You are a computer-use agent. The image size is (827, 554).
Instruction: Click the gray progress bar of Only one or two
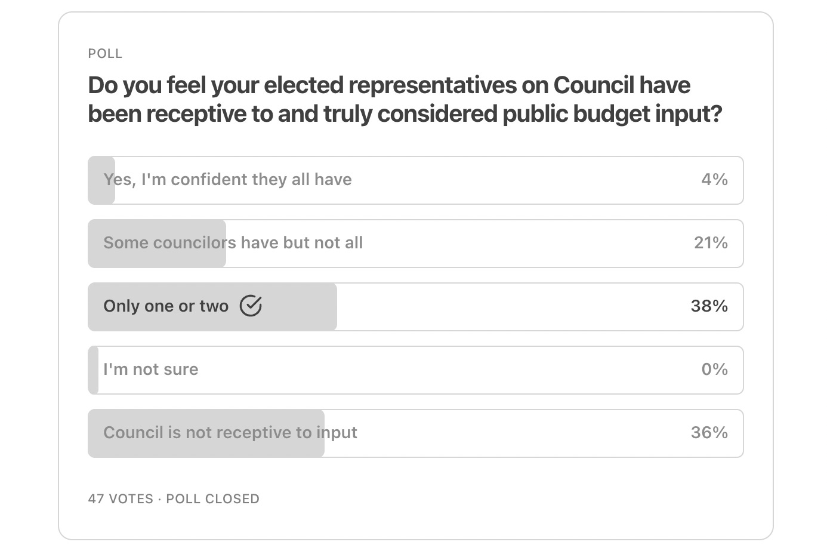click(x=212, y=307)
